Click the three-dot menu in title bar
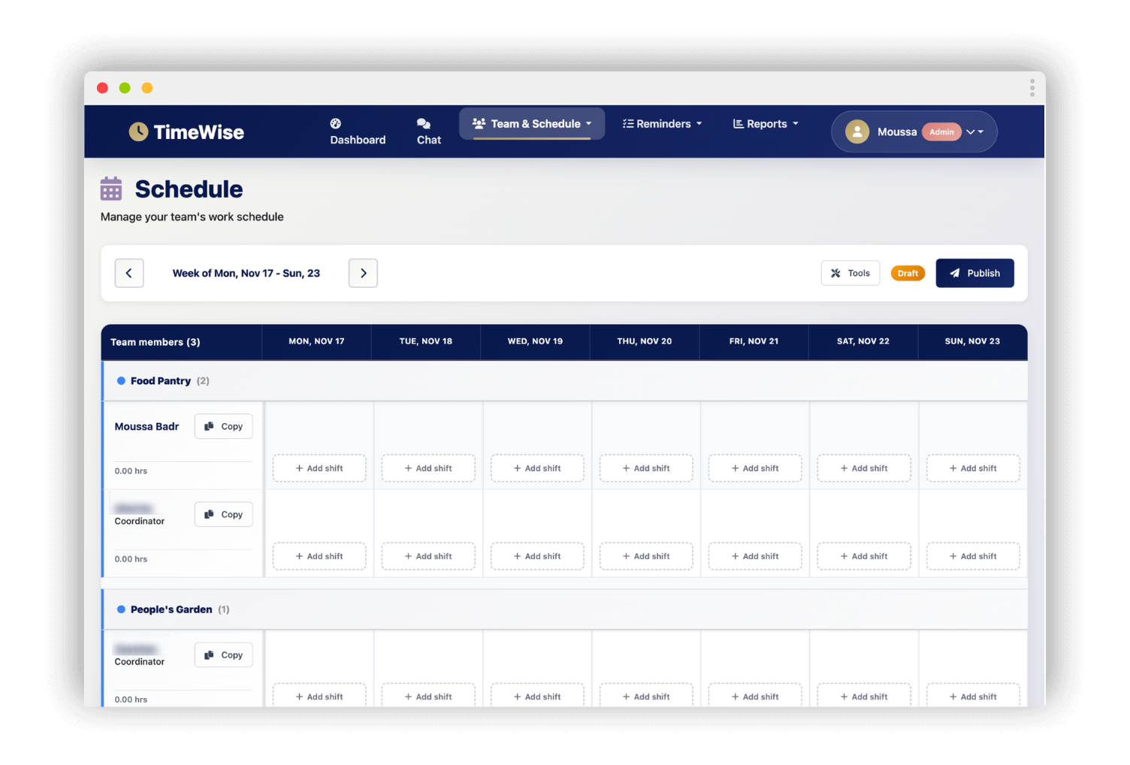 click(x=1032, y=89)
